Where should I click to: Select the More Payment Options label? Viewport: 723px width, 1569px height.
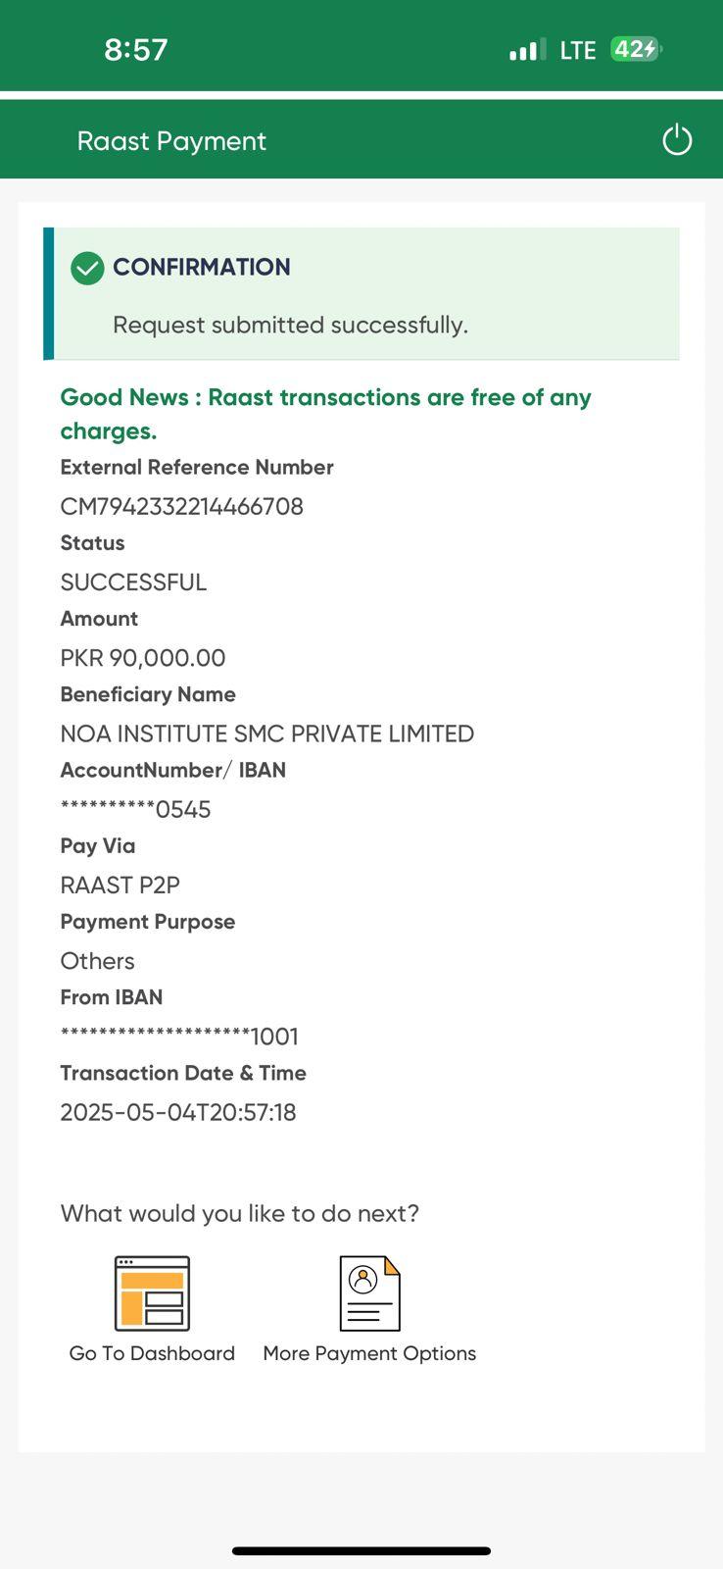point(369,1353)
